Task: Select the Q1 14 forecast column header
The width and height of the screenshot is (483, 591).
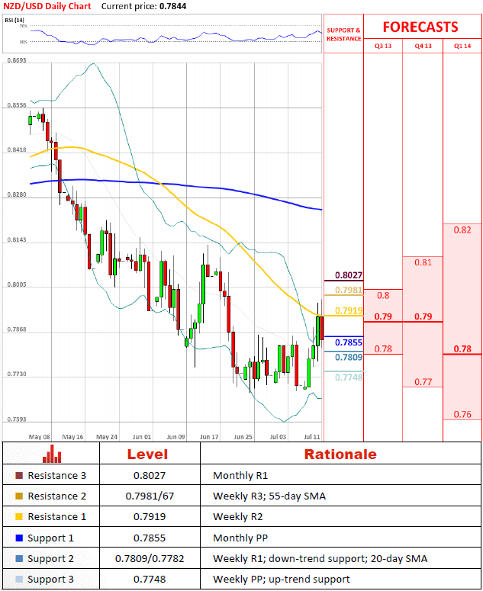Action: [x=462, y=46]
